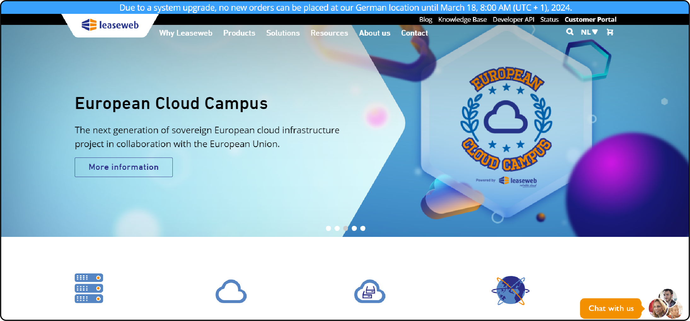Check the Status page link

click(549, 20)
